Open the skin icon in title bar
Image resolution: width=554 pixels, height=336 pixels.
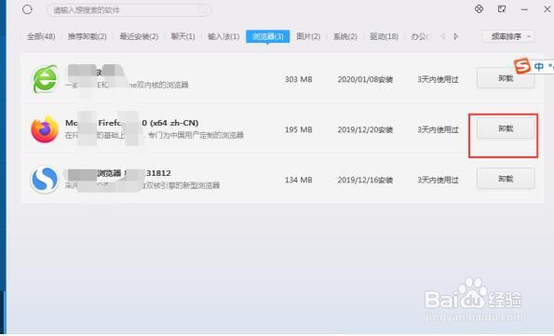pos(479,8)
